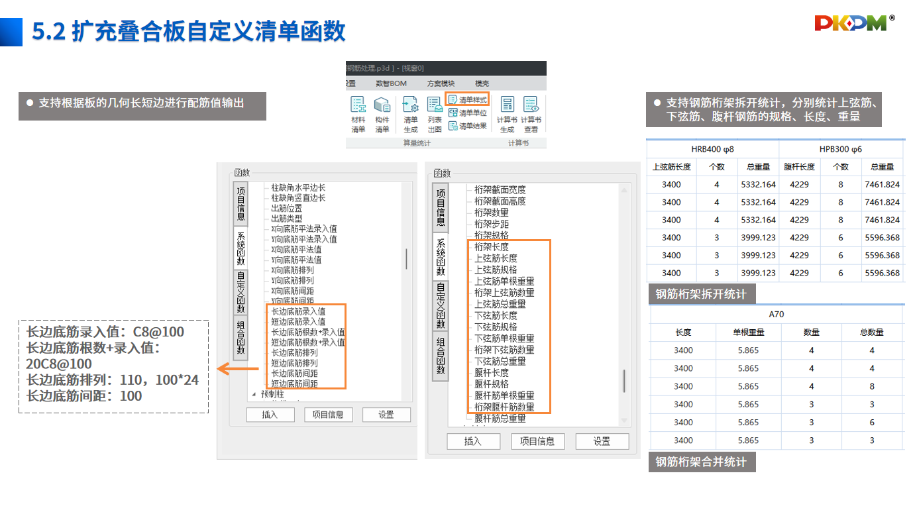
Task: Click the A70 header of the merged table
Action: 777,315
